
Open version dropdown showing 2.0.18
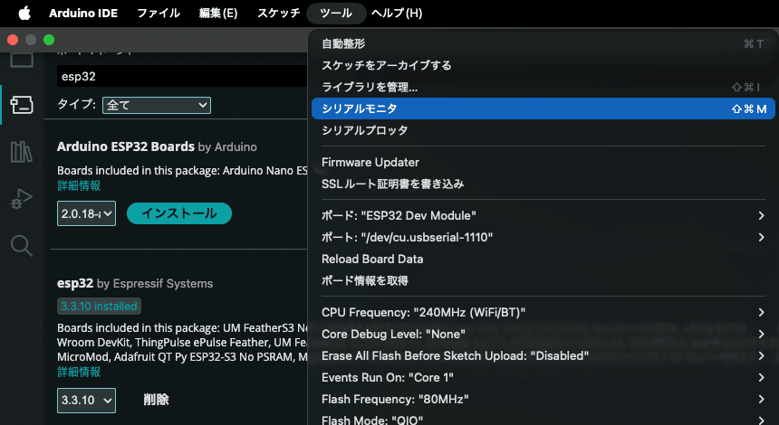[86, 213]
